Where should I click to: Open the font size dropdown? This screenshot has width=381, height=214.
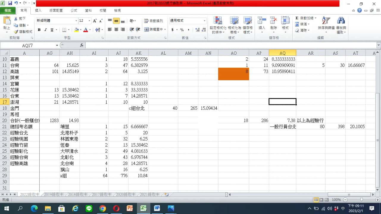[x=89, y=21]
